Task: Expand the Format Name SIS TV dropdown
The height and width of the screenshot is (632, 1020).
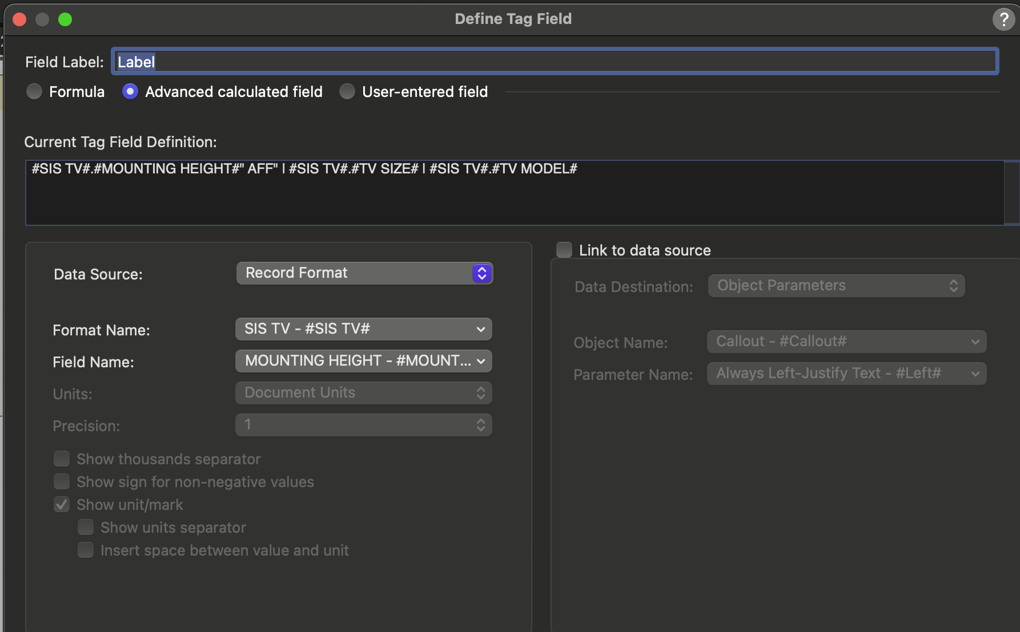Action: 363,329
